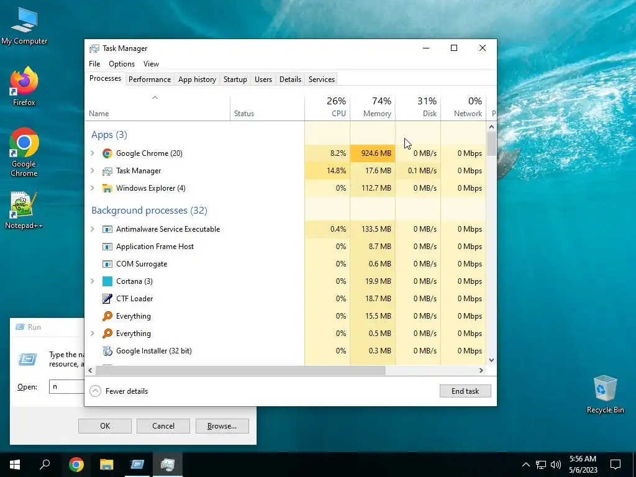Sort by the Network column header
The image size is (636, 477).
(463, 107)
